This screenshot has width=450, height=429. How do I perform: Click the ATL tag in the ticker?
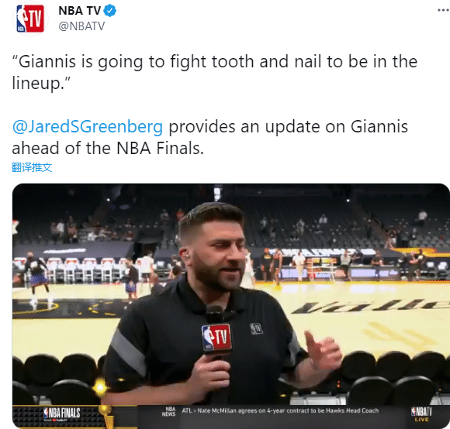click(x=187, y=410)
